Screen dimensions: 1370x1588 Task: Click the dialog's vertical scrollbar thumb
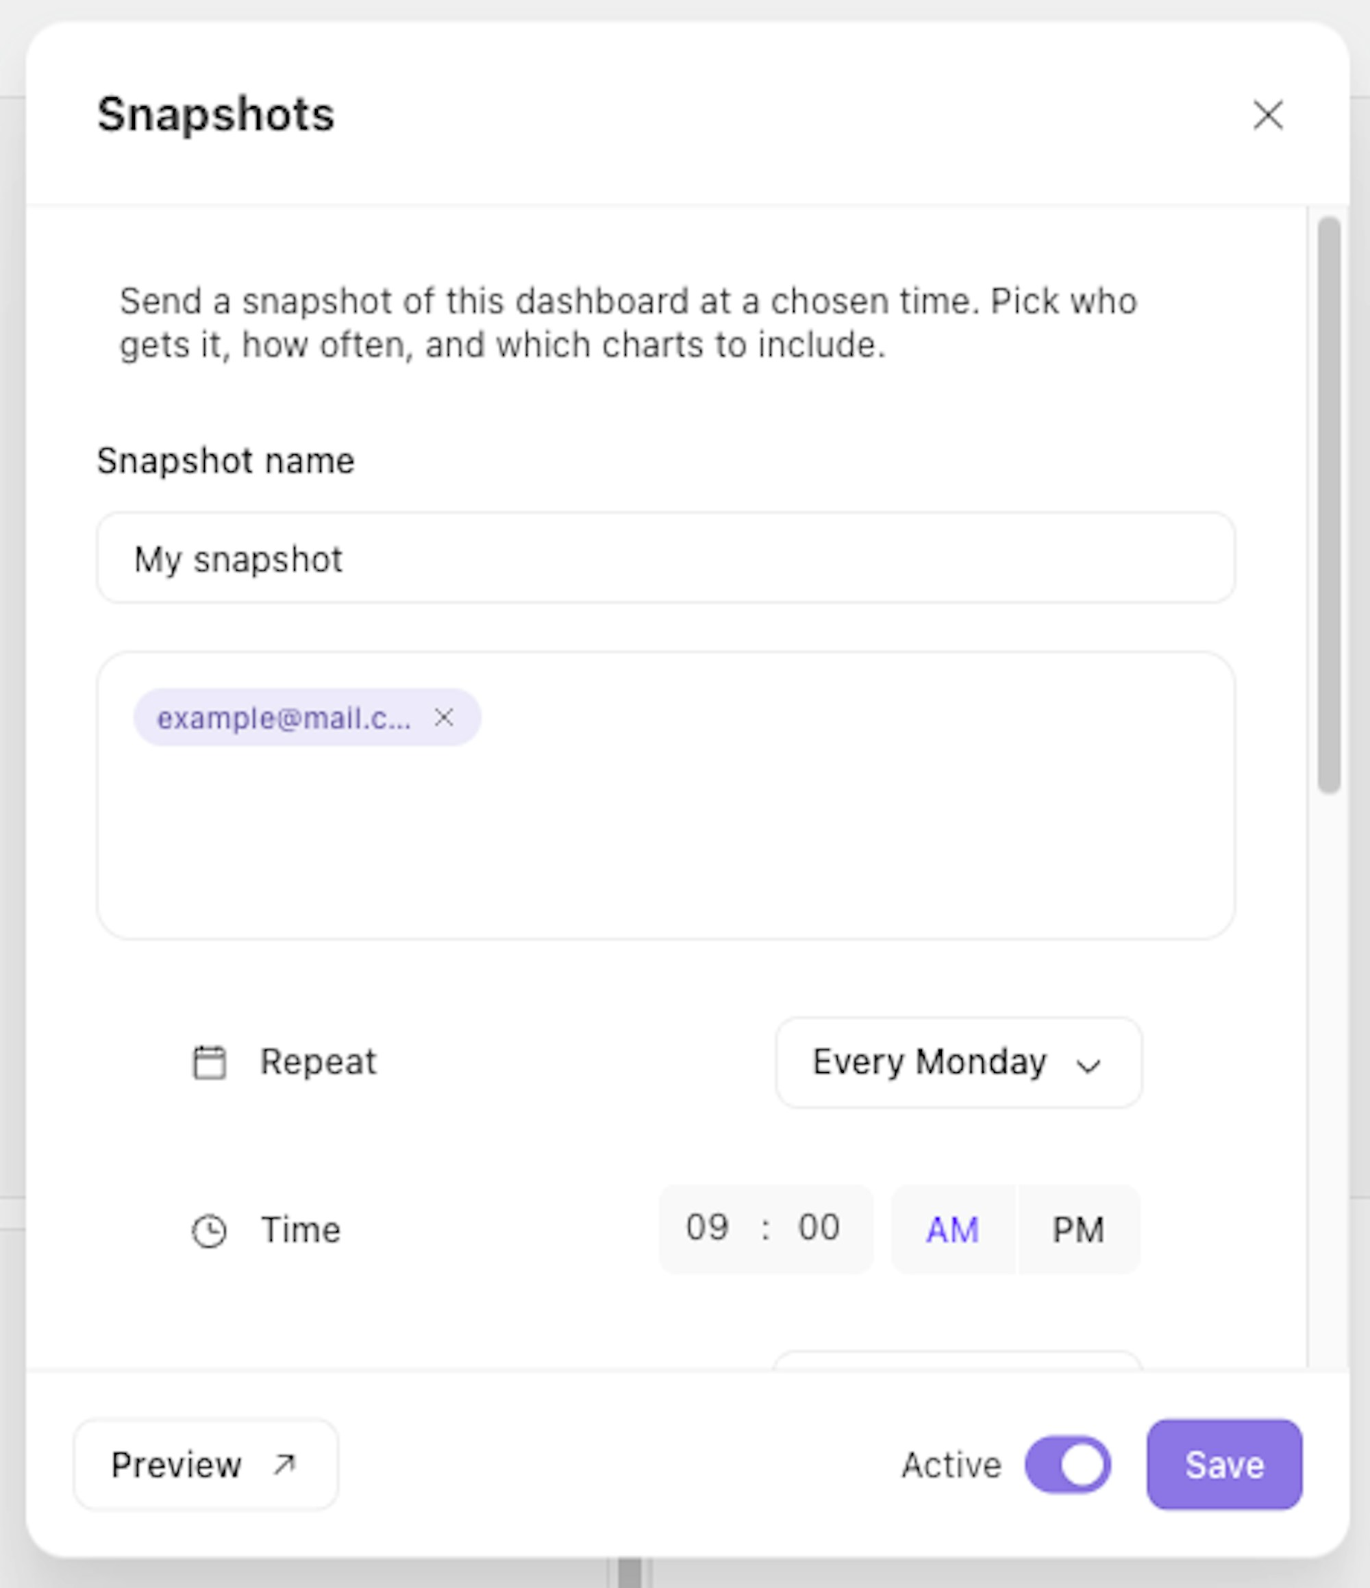coord(1330,505)
